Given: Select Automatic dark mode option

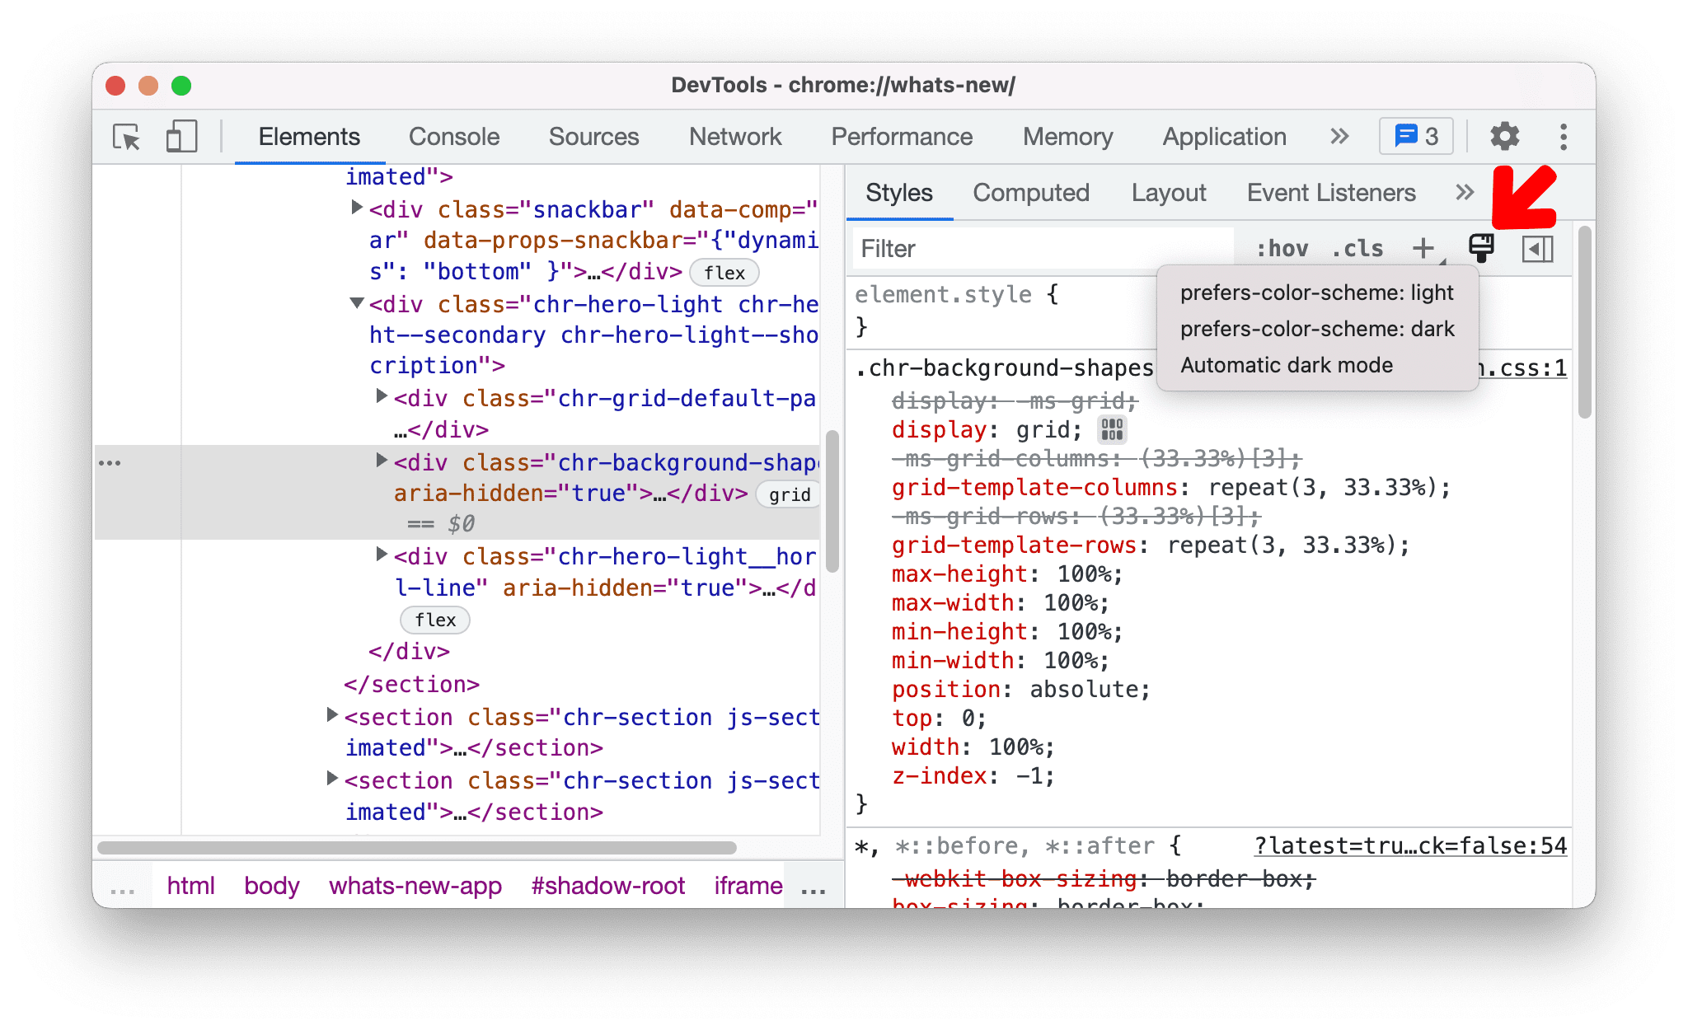Looking at the screenshot, I should tap(1287, 364).
